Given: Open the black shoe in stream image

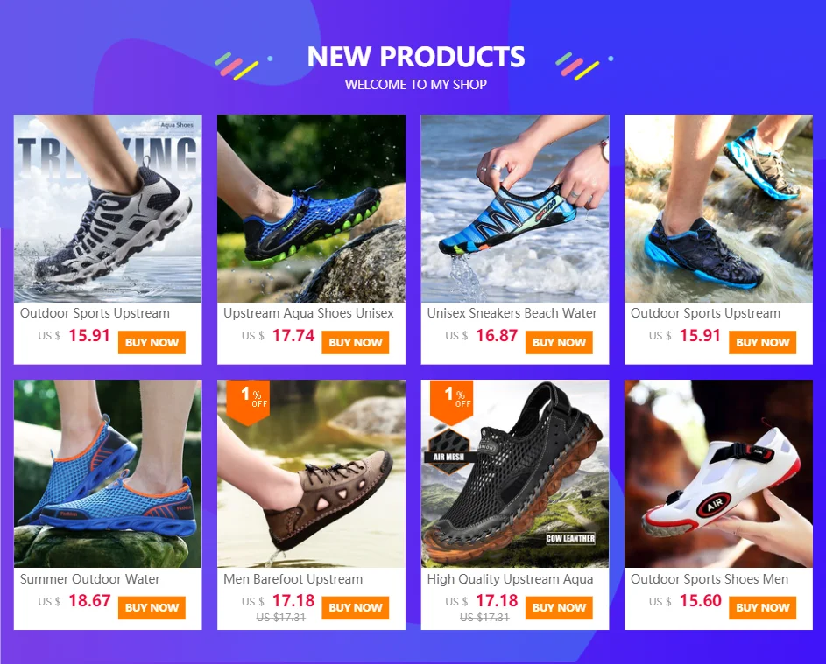Looking at the screenshot, I should pyautogui.click(x=718, y=208).
